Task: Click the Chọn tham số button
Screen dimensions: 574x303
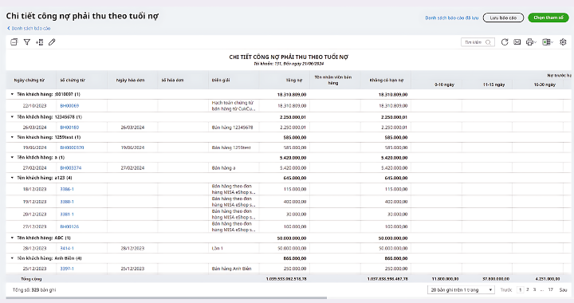Action: (548, 18)
